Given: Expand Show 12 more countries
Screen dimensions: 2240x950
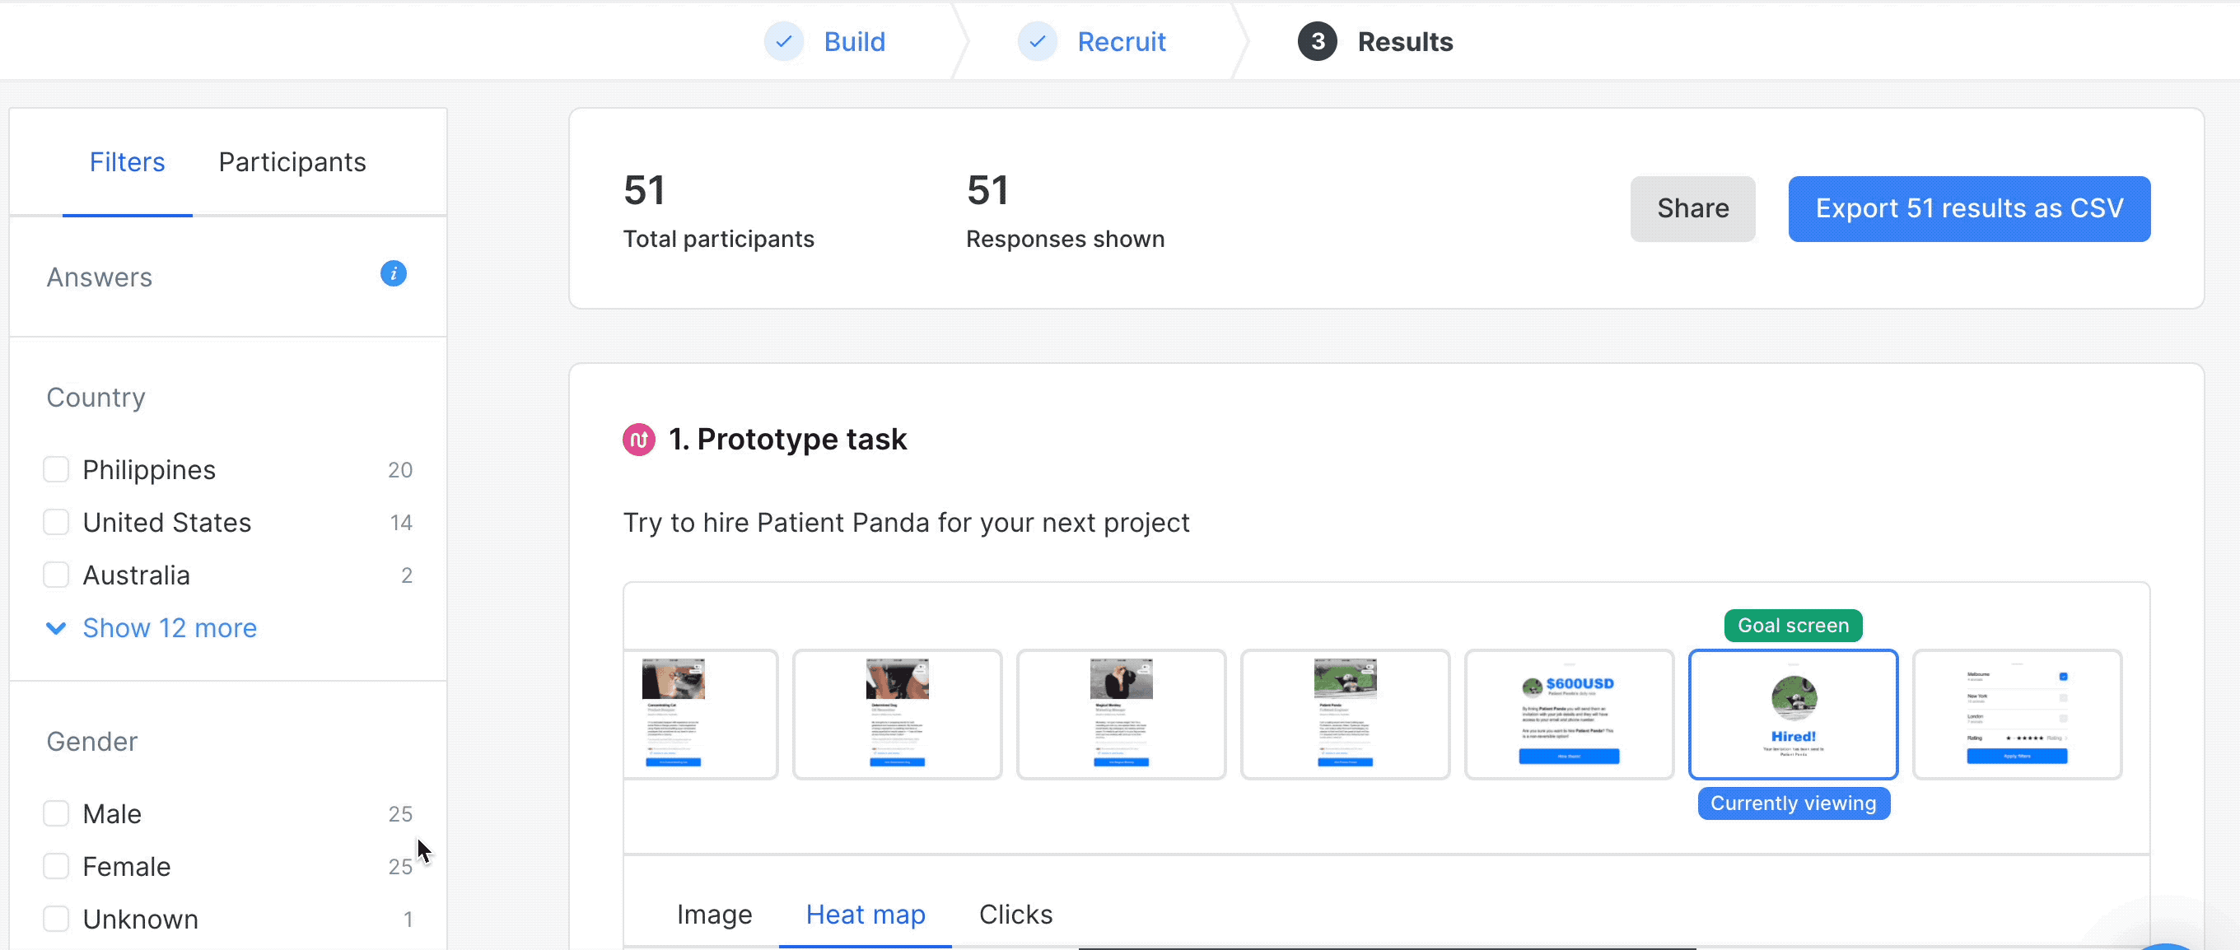Looking at the screenshot, I should coord(169,627).
